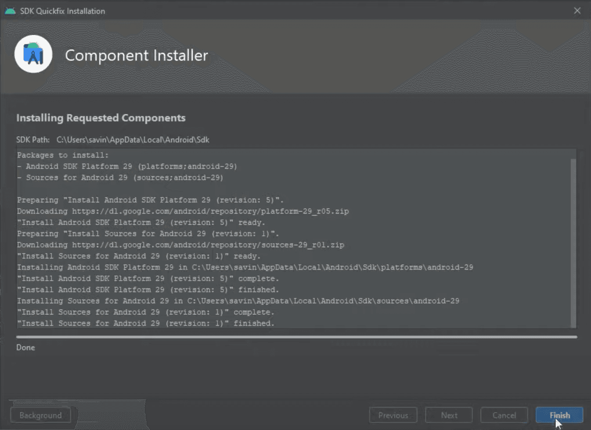The width and height of the screenshot is (591, 430).
Task: Click the SDK Path text value
Action: [x=133, y=139]
